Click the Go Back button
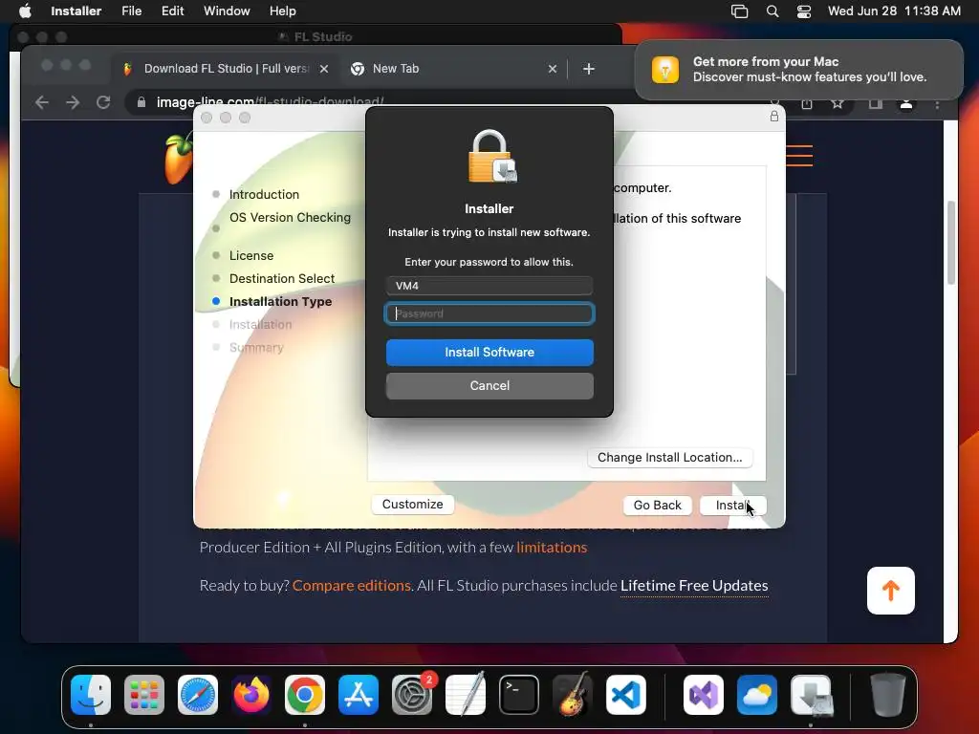This screenshot has height=734, width=979. tap(658, 505)
